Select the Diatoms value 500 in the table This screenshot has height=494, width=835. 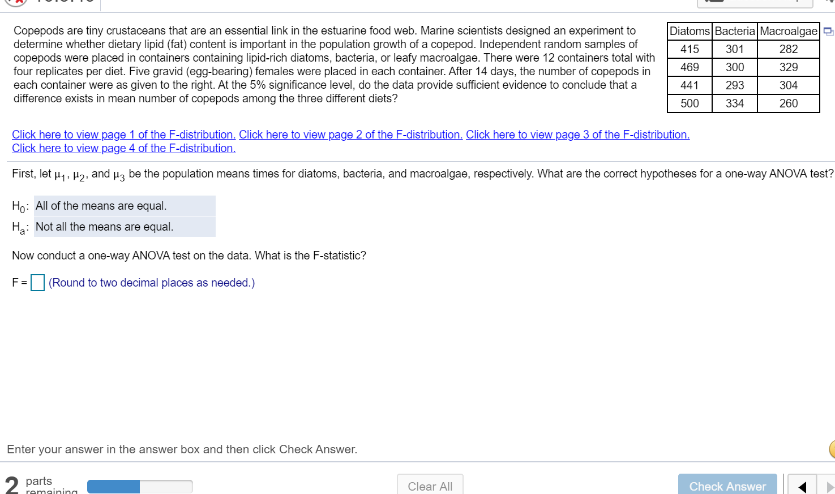[689, 103]
